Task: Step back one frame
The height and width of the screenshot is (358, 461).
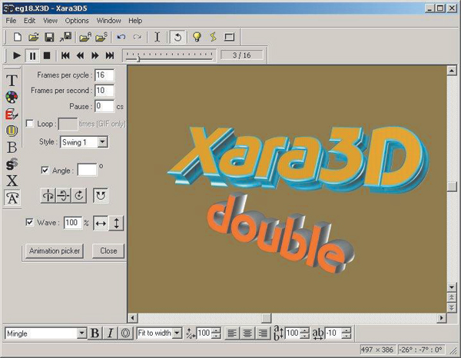Action: (80, 55)
